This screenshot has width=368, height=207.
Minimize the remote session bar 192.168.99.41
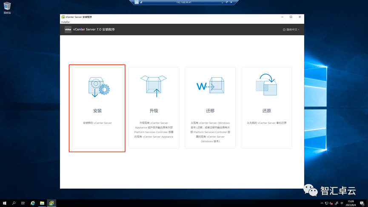click(222, 3)
